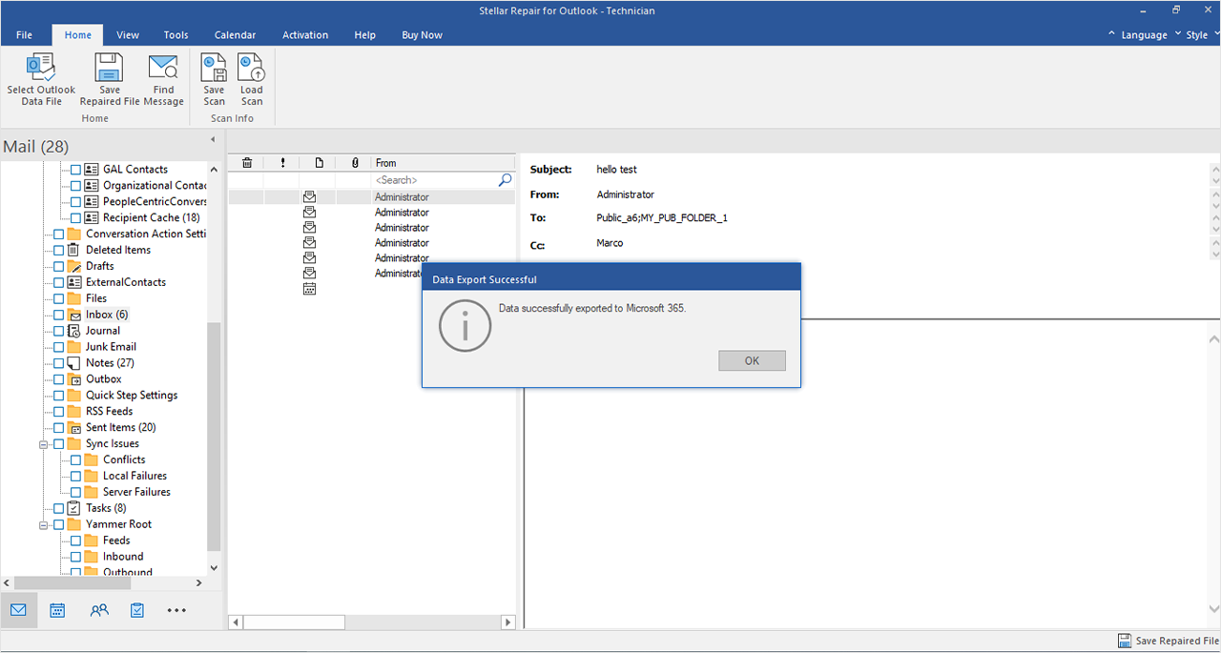Click the message list horizontal scrollbar thumb
Screen dimensions: 1221x653
pyautogui.click(x=294, y=622)
